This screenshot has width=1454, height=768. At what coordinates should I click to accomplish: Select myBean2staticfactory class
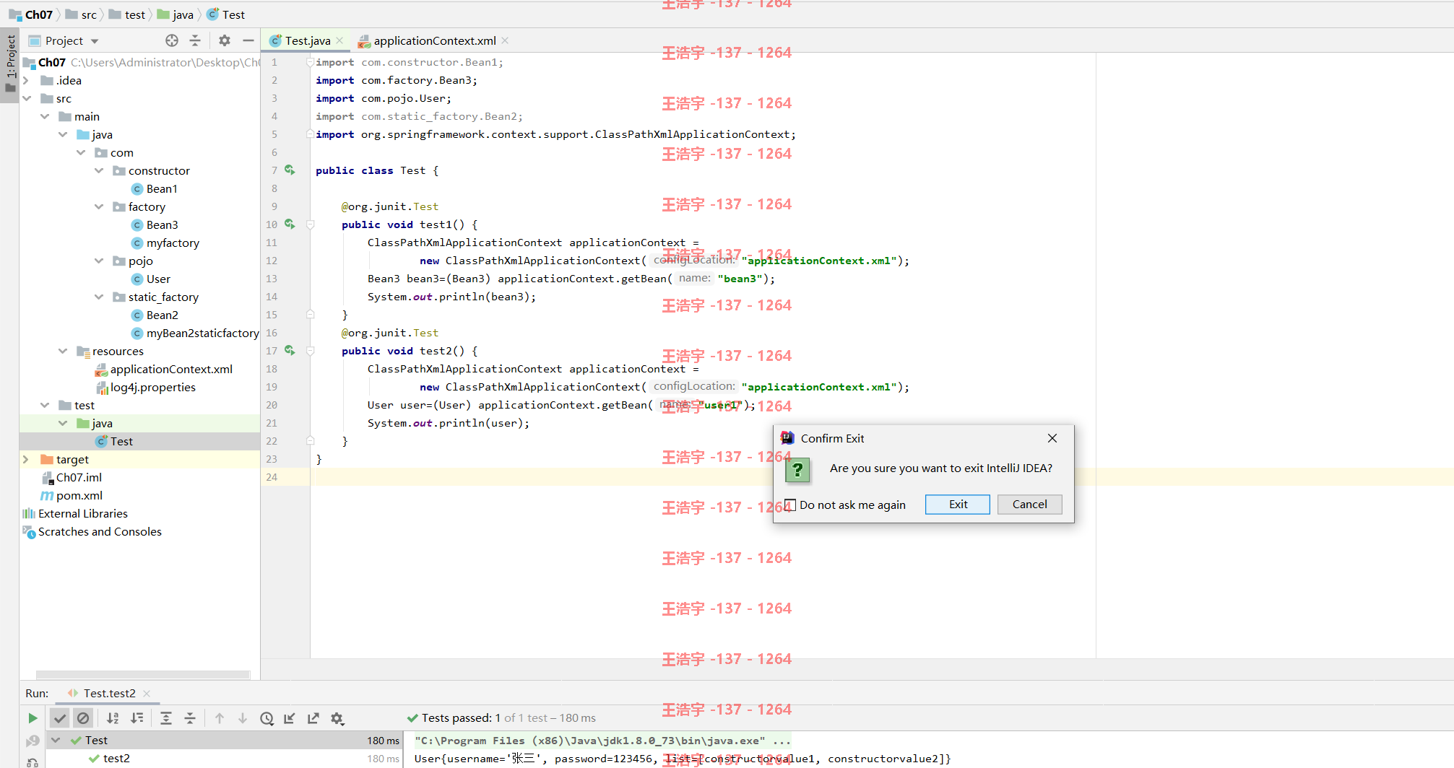(194, 333)
